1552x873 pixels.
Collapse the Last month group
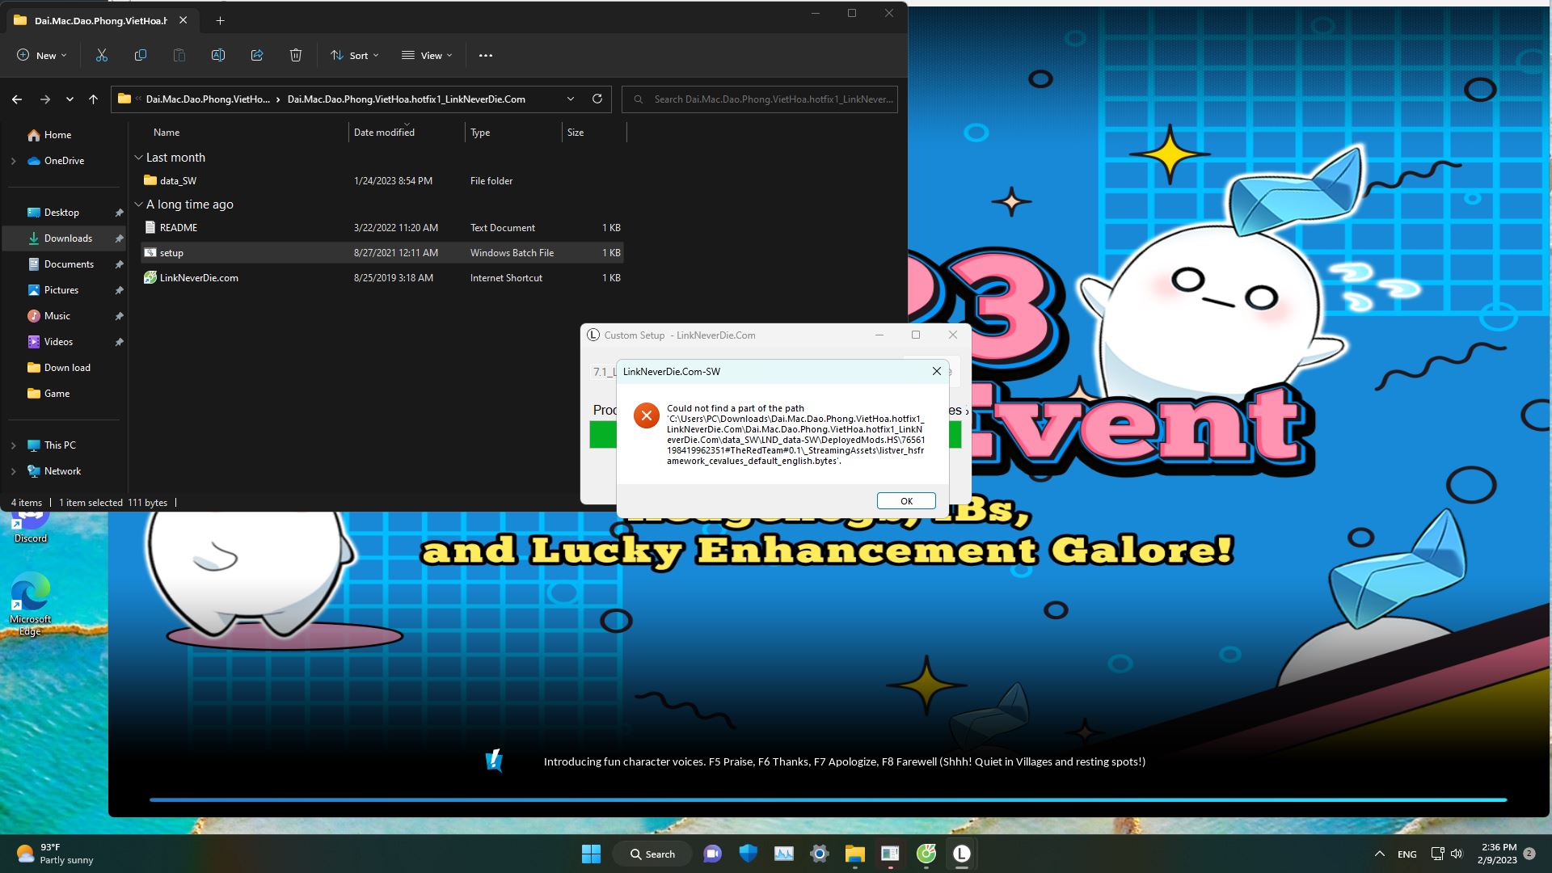coord(138,158)
